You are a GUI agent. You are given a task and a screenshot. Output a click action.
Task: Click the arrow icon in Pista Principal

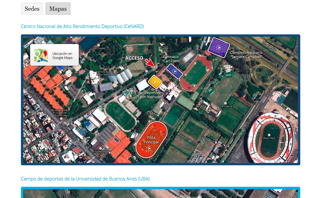point(149,148)
